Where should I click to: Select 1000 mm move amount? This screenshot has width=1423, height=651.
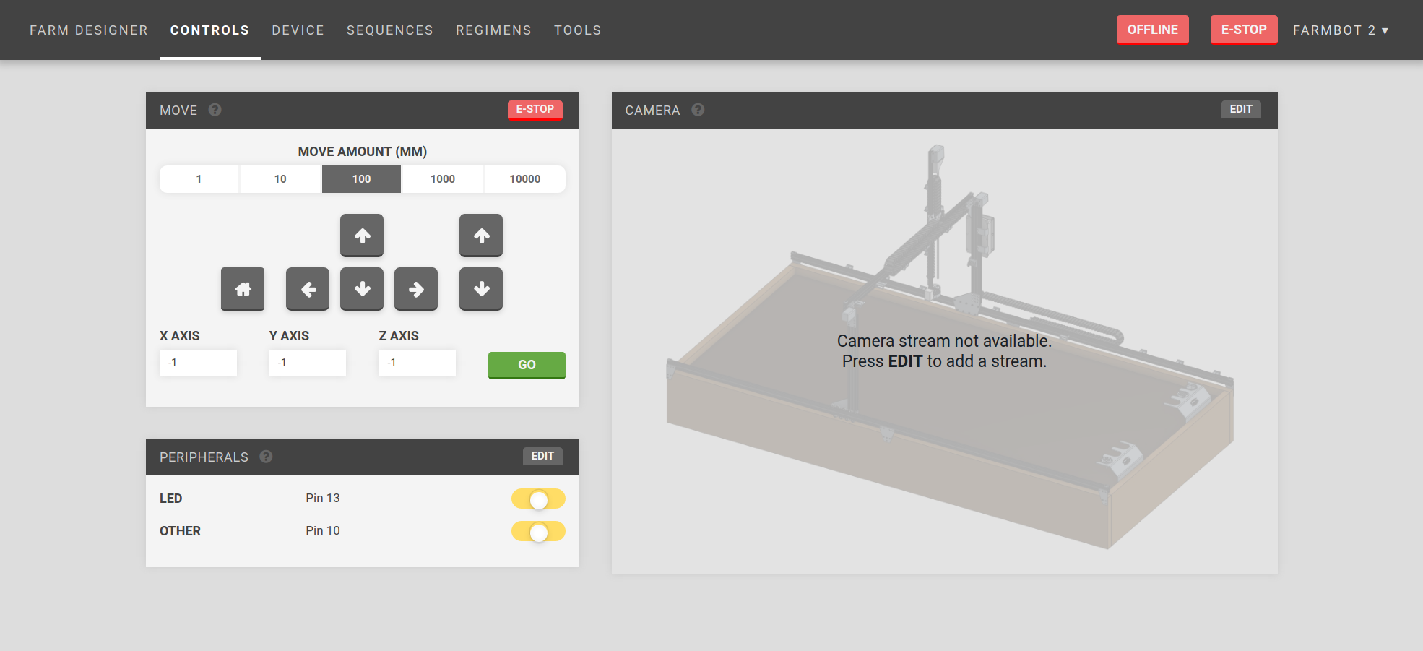442,179
